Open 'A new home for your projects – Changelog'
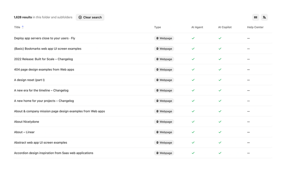The height and width of the screenshot is (172, 286). (44, 101)
